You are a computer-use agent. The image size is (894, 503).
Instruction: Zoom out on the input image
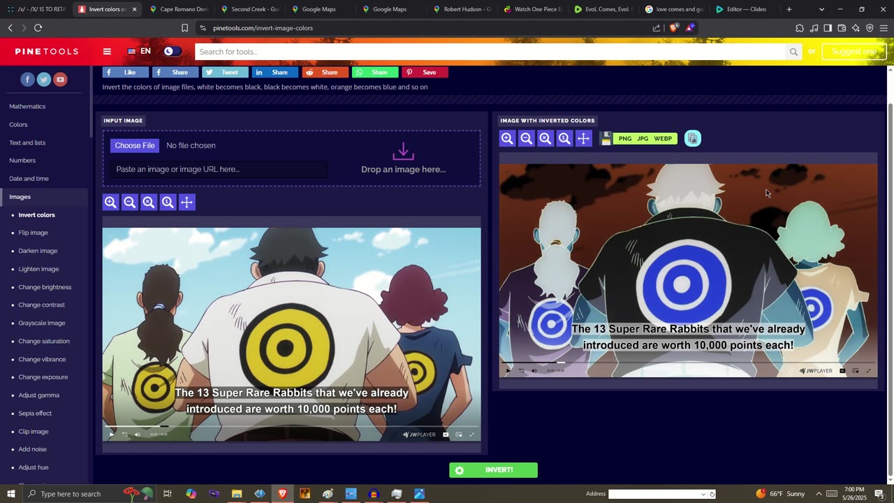[129, 202]
